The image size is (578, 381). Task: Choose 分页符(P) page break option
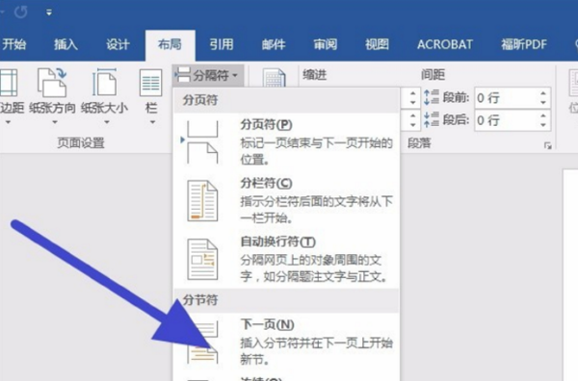[287, 141]
